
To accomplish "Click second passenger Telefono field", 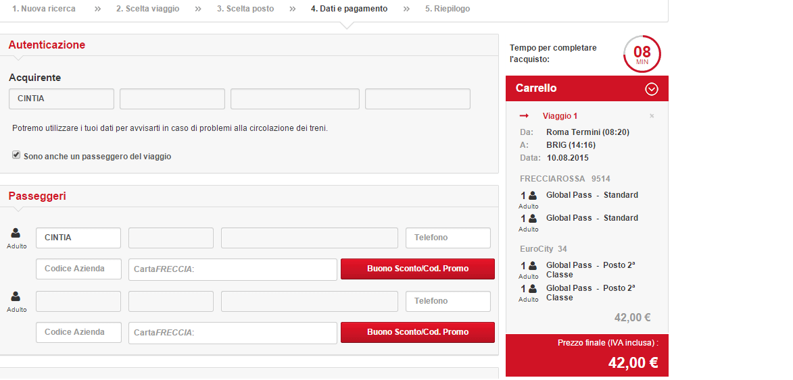I will click(x=448, y=301).
